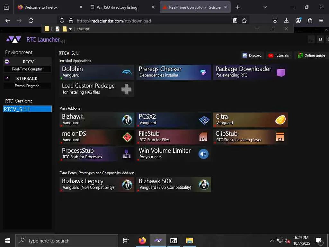Click the melonDS Vanguard icon
The height and width of the screenshot is (247, 329).
click(127, 137)
